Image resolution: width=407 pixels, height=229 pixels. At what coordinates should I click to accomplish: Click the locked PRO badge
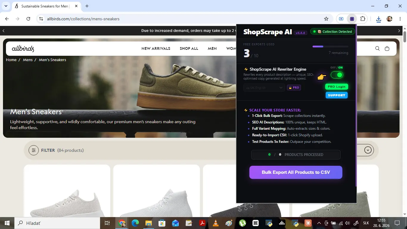pos(294,88)
